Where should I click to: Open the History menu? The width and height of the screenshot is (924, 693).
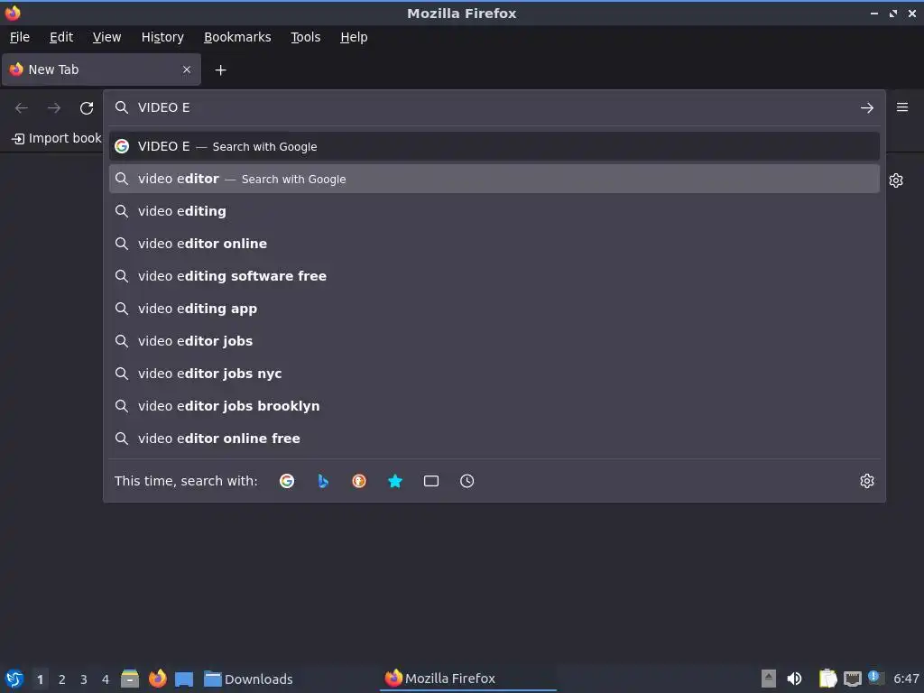[x=162, y=37]
